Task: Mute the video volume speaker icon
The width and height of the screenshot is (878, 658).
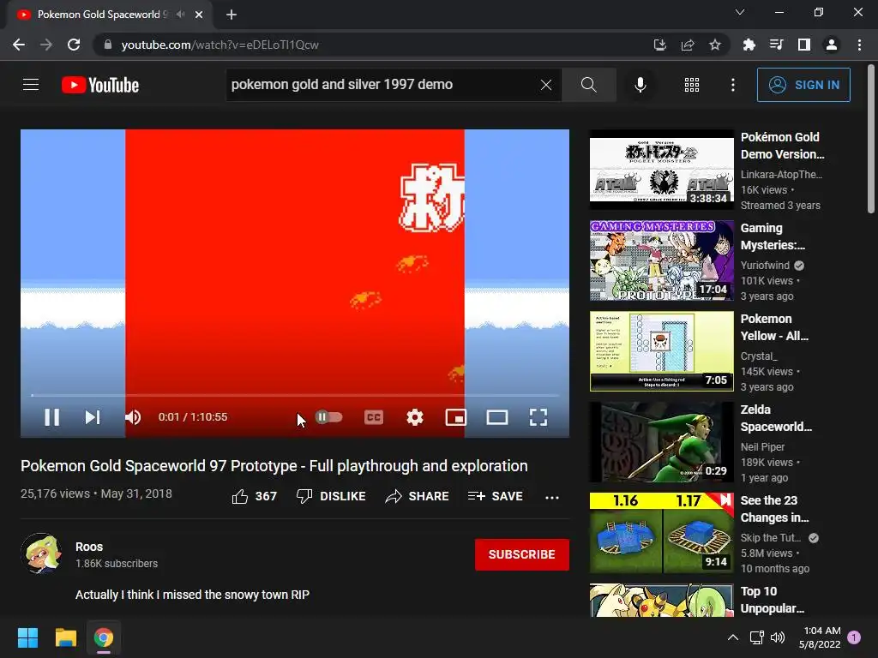Action: coord(133,417)
